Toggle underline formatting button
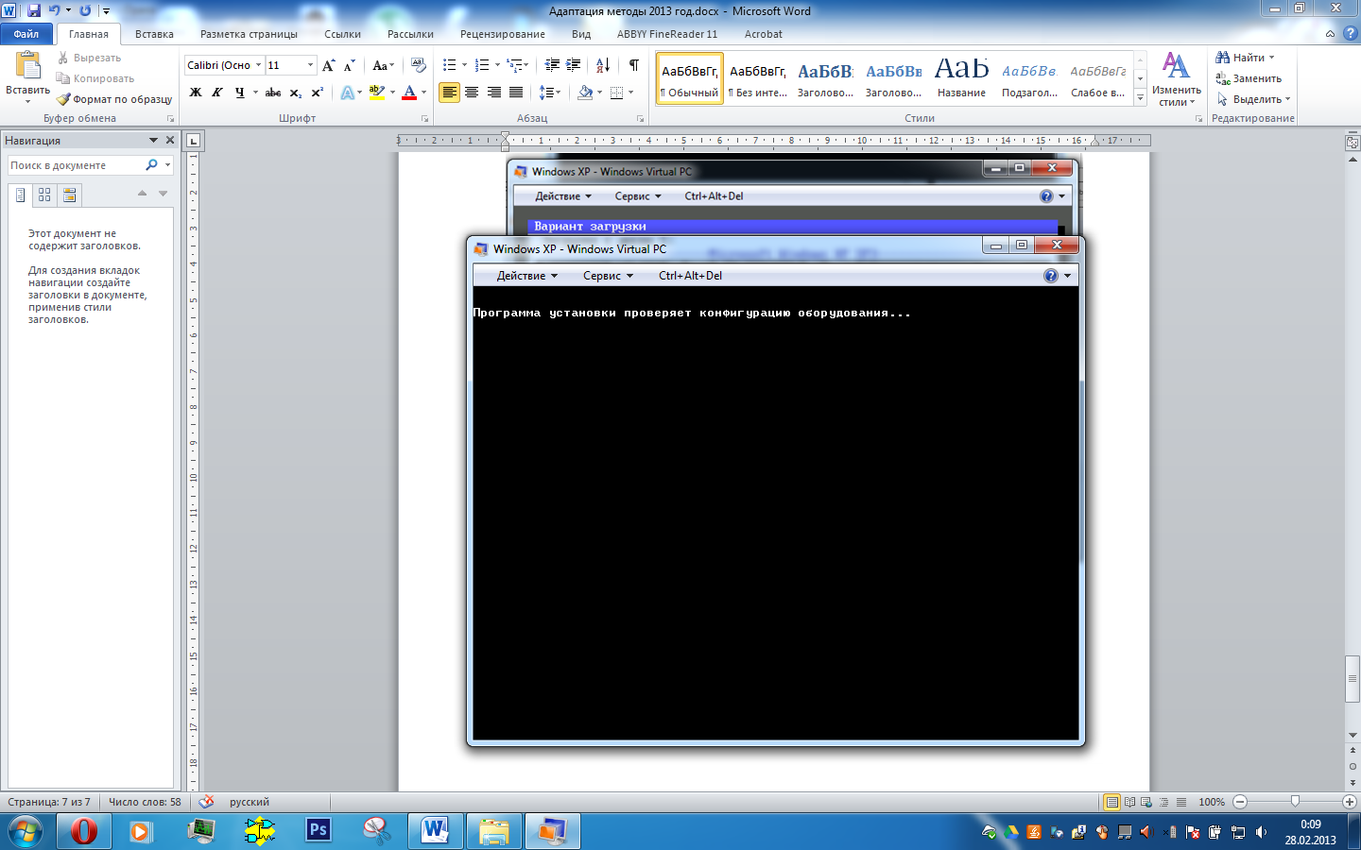The height and width of the screenshot is (850, 1361). [239, 93]
